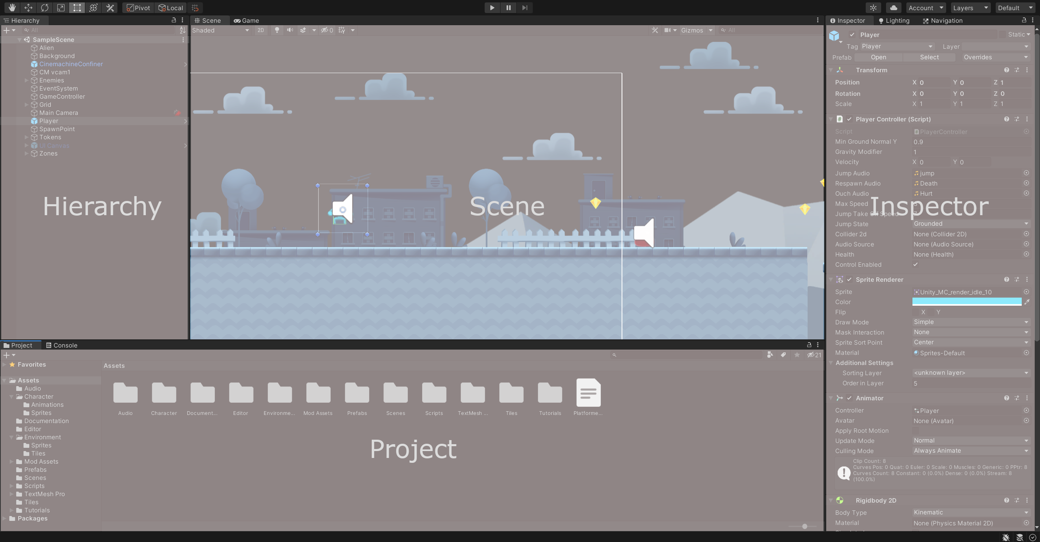Open the Player prefab with the Open button
1040x542 pixels.
[x=879, y=57]
